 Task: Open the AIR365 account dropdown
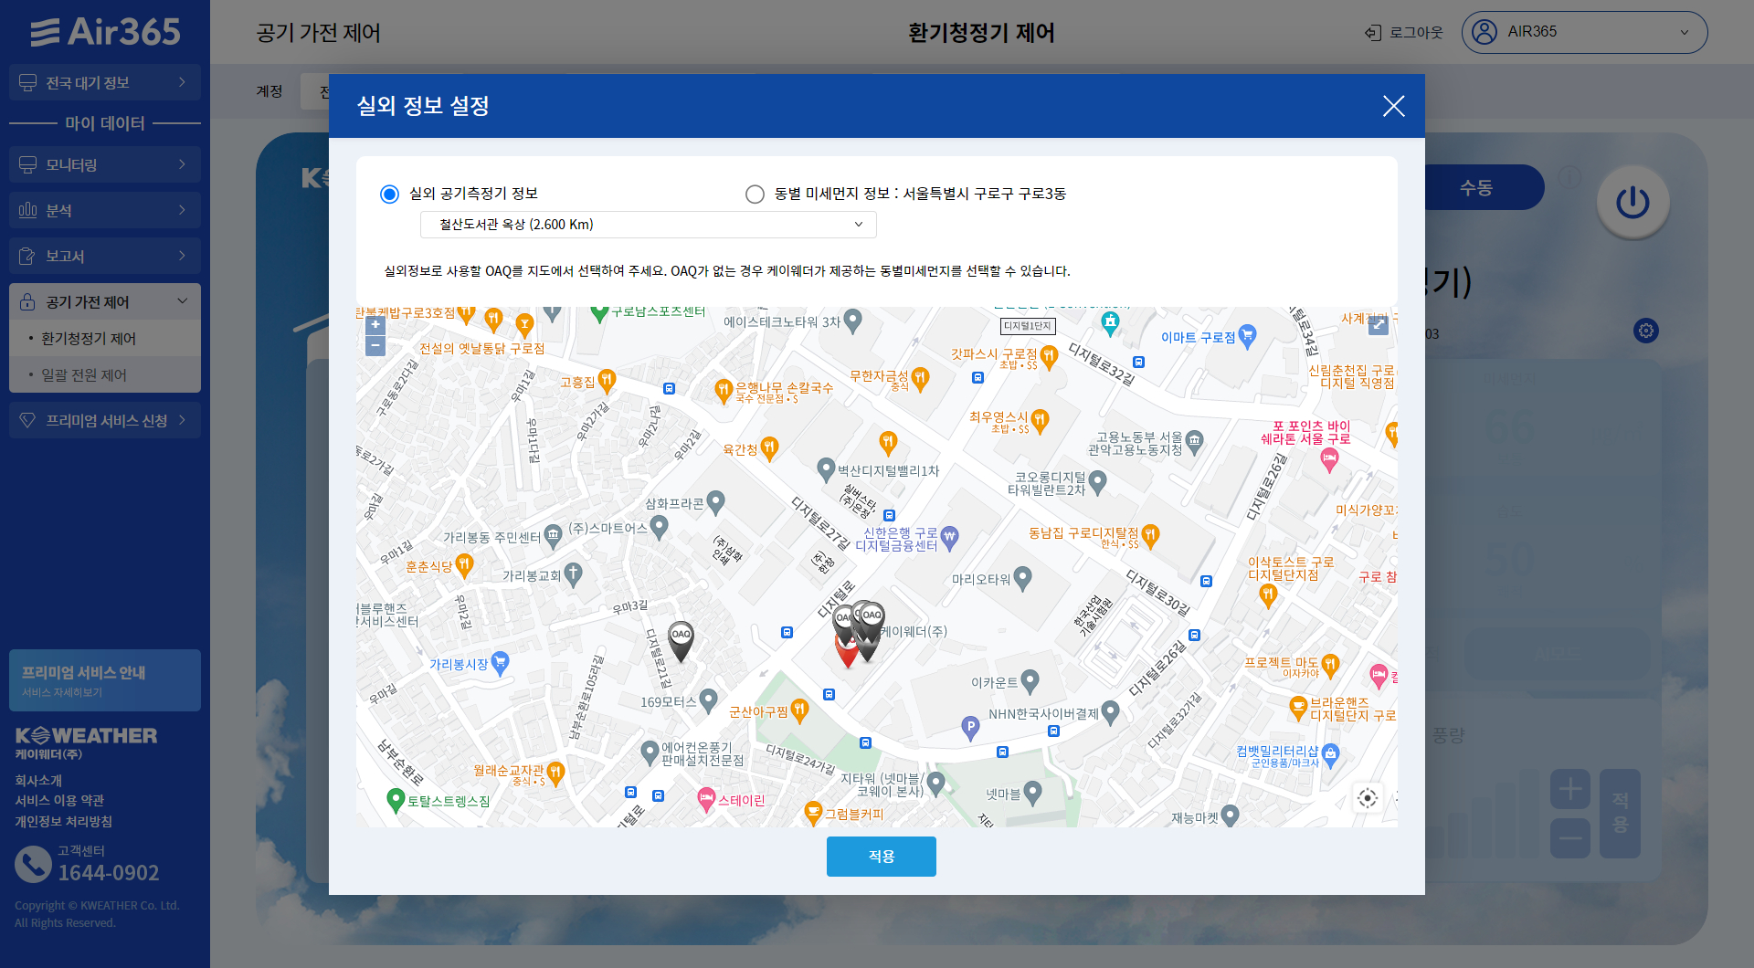pyautogui.click(x=1584, y=32)
